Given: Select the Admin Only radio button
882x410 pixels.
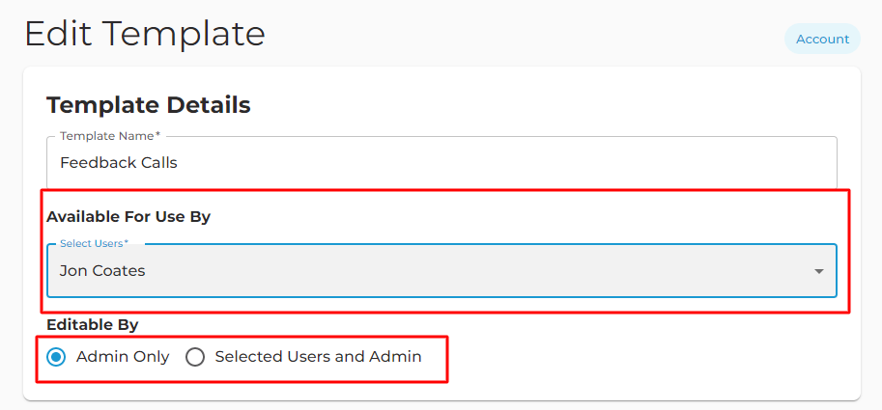Looking at the screenshot, I should tap(56, 357).
